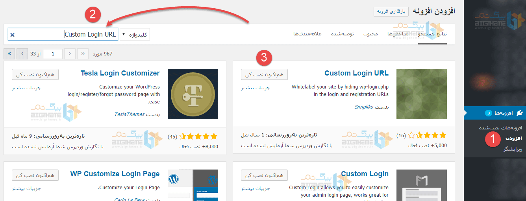Go to last page of results
The height and width of the screenshot is (201, 526).
[9, 54]
